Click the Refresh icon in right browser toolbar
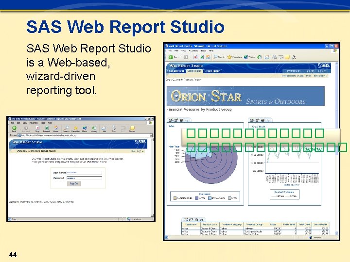 coord(202,57)
